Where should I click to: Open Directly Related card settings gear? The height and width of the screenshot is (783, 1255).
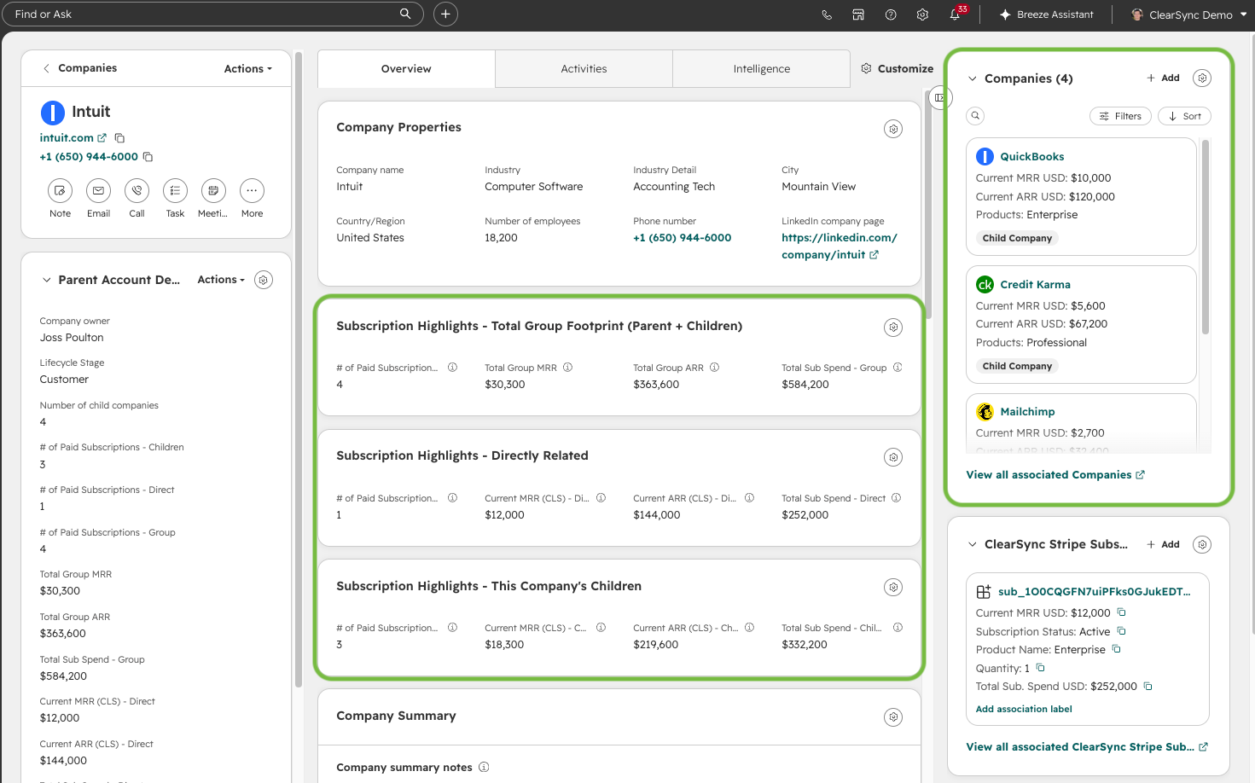coord(893,457)
